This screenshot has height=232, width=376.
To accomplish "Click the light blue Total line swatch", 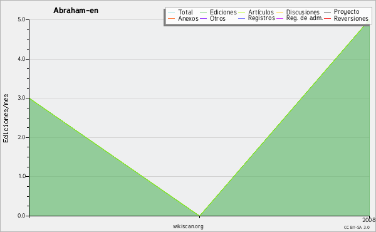I will tap(172, 13).
